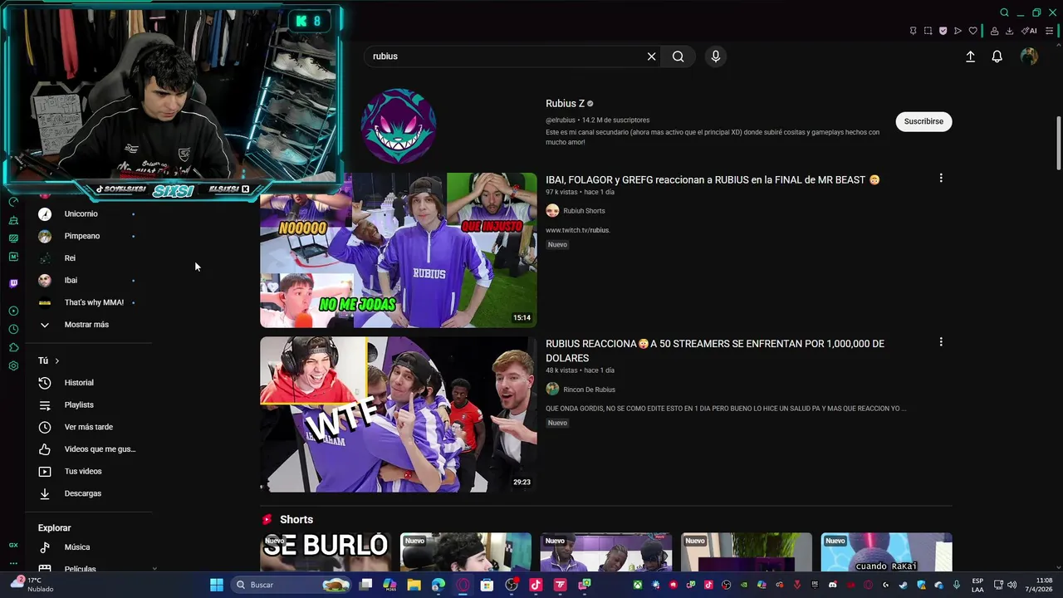
Task: Open Playlists in the sidebar
Action: pyautogui.click(x=88, y=404)
